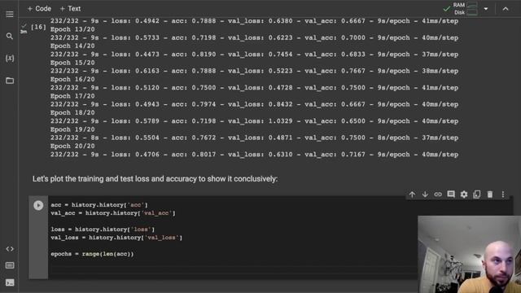Add a new Code cell
This screenshot has width=521, height=293.
(39, 9)
